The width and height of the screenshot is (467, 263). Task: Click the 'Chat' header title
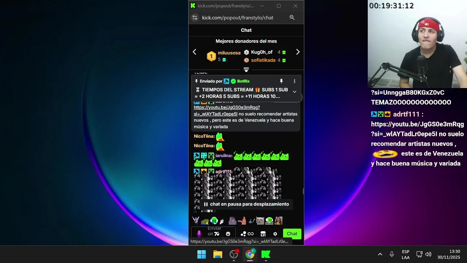click(x=246, y=30)
